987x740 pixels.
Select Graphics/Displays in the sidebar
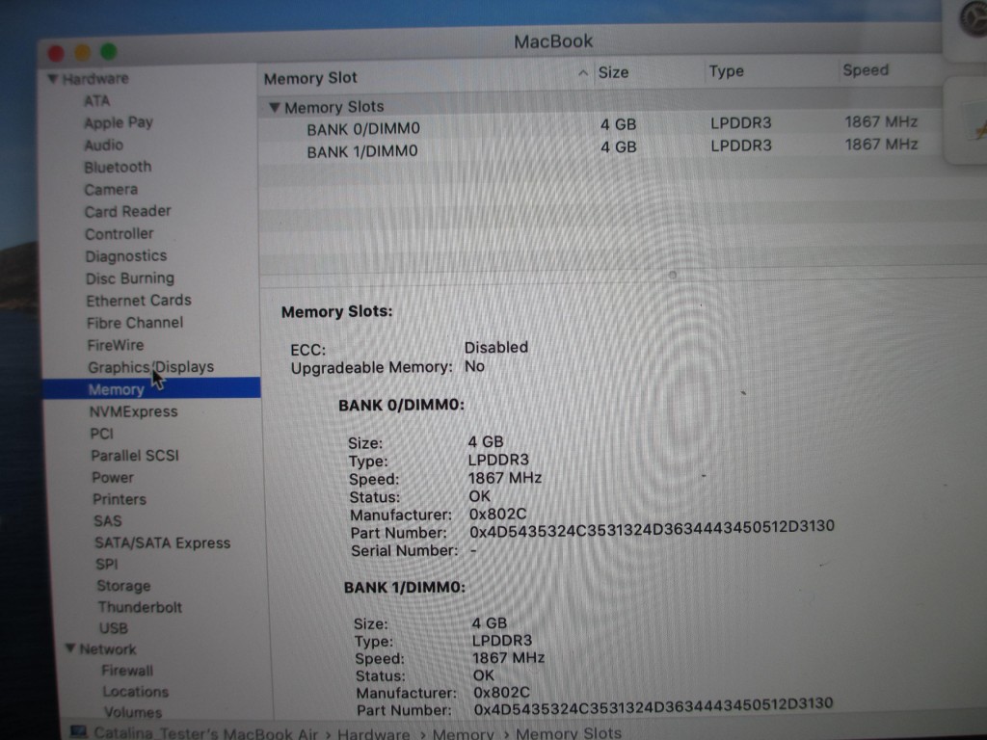pos(151,367)
